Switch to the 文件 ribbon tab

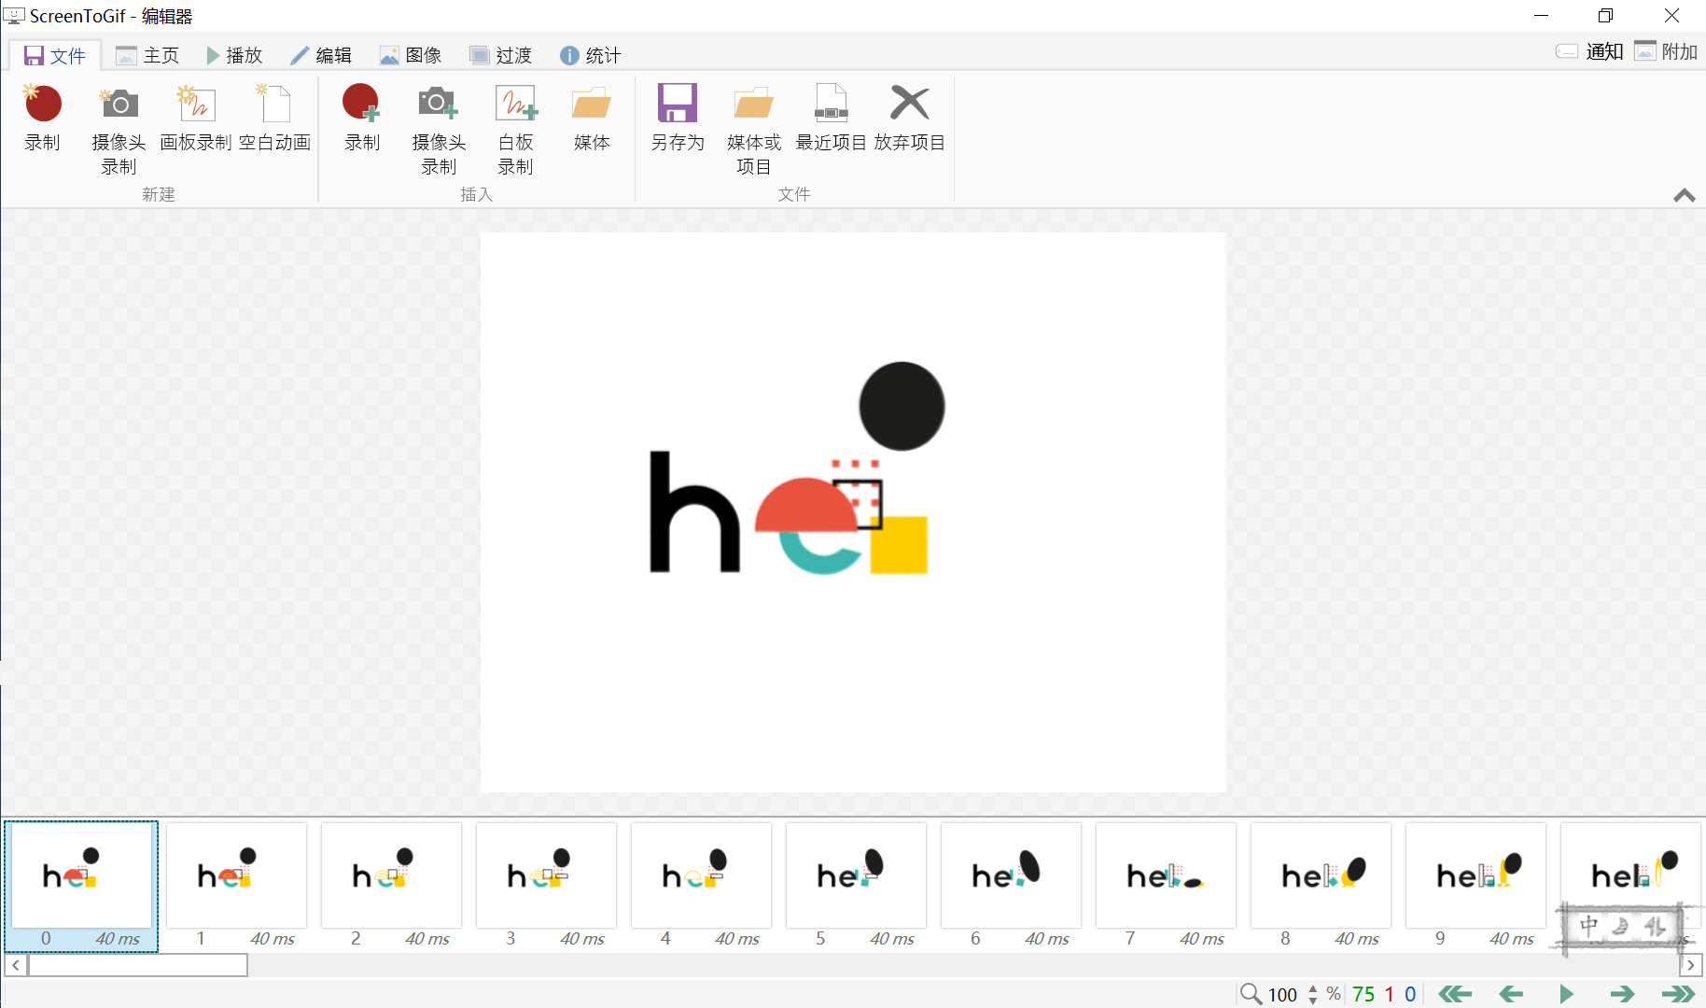click(x=55, y=55)
